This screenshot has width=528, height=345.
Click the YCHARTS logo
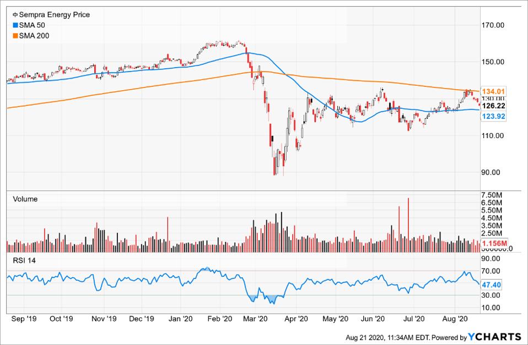495,337
